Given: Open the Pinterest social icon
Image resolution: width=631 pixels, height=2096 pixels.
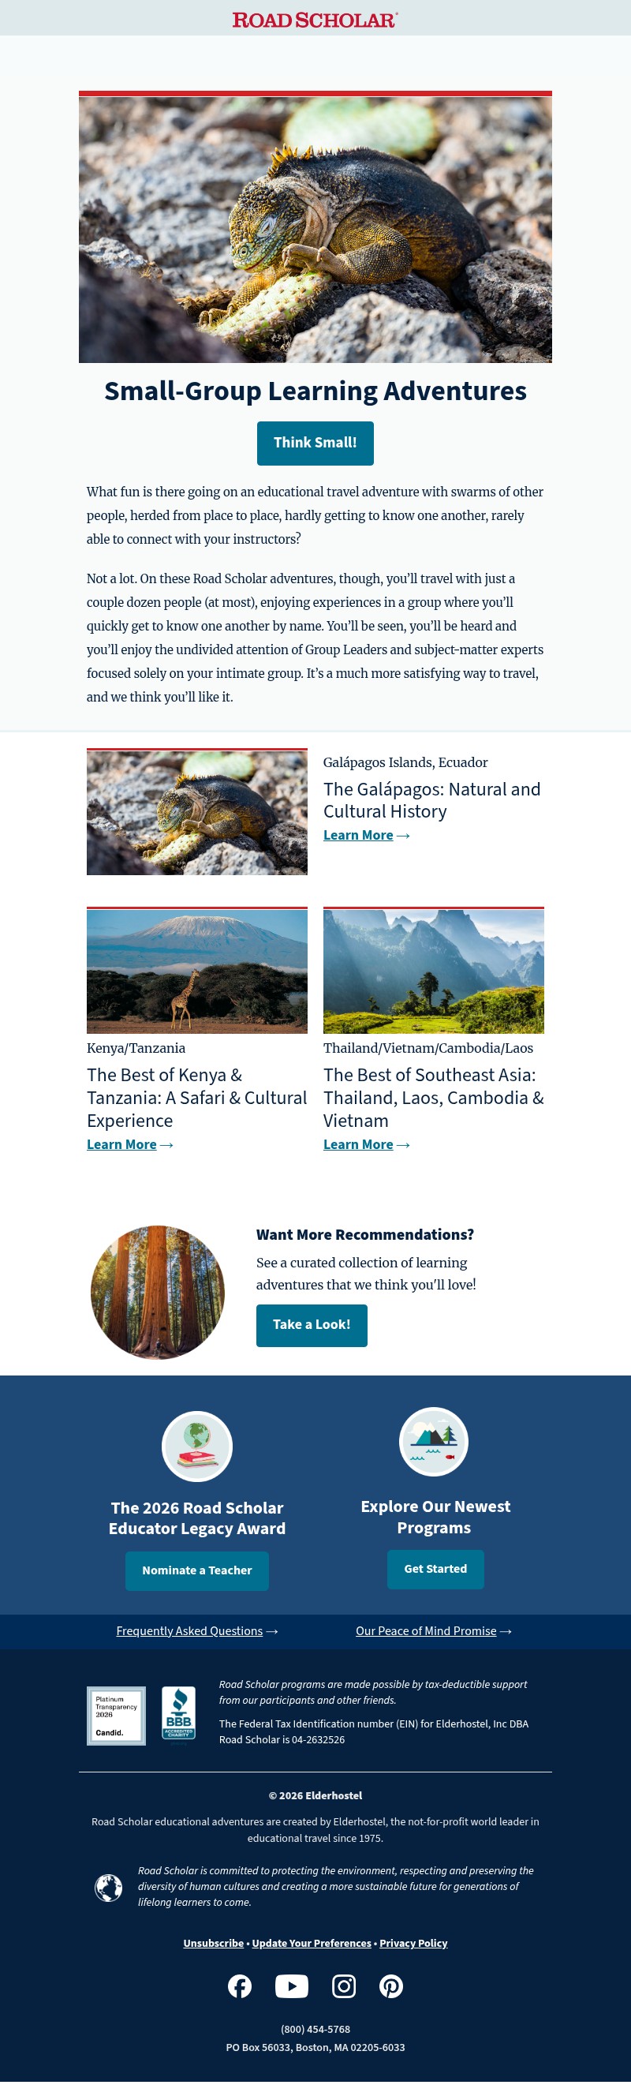Looking at the screenshot, I should click(391, 1986).
